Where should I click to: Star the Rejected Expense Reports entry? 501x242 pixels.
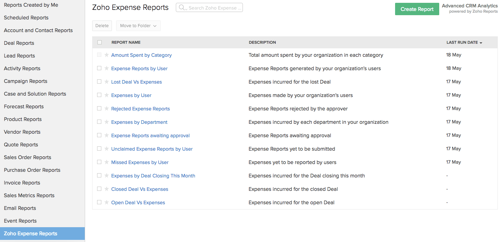point(106,109)
